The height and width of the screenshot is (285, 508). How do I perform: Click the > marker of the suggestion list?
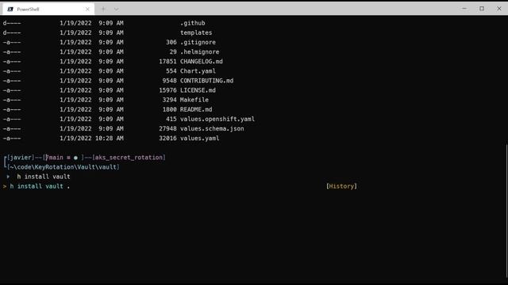pos(5,187)
